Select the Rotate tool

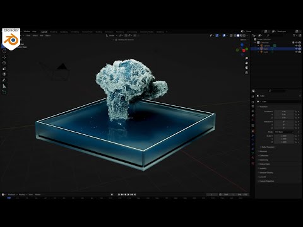coord(4,63)
